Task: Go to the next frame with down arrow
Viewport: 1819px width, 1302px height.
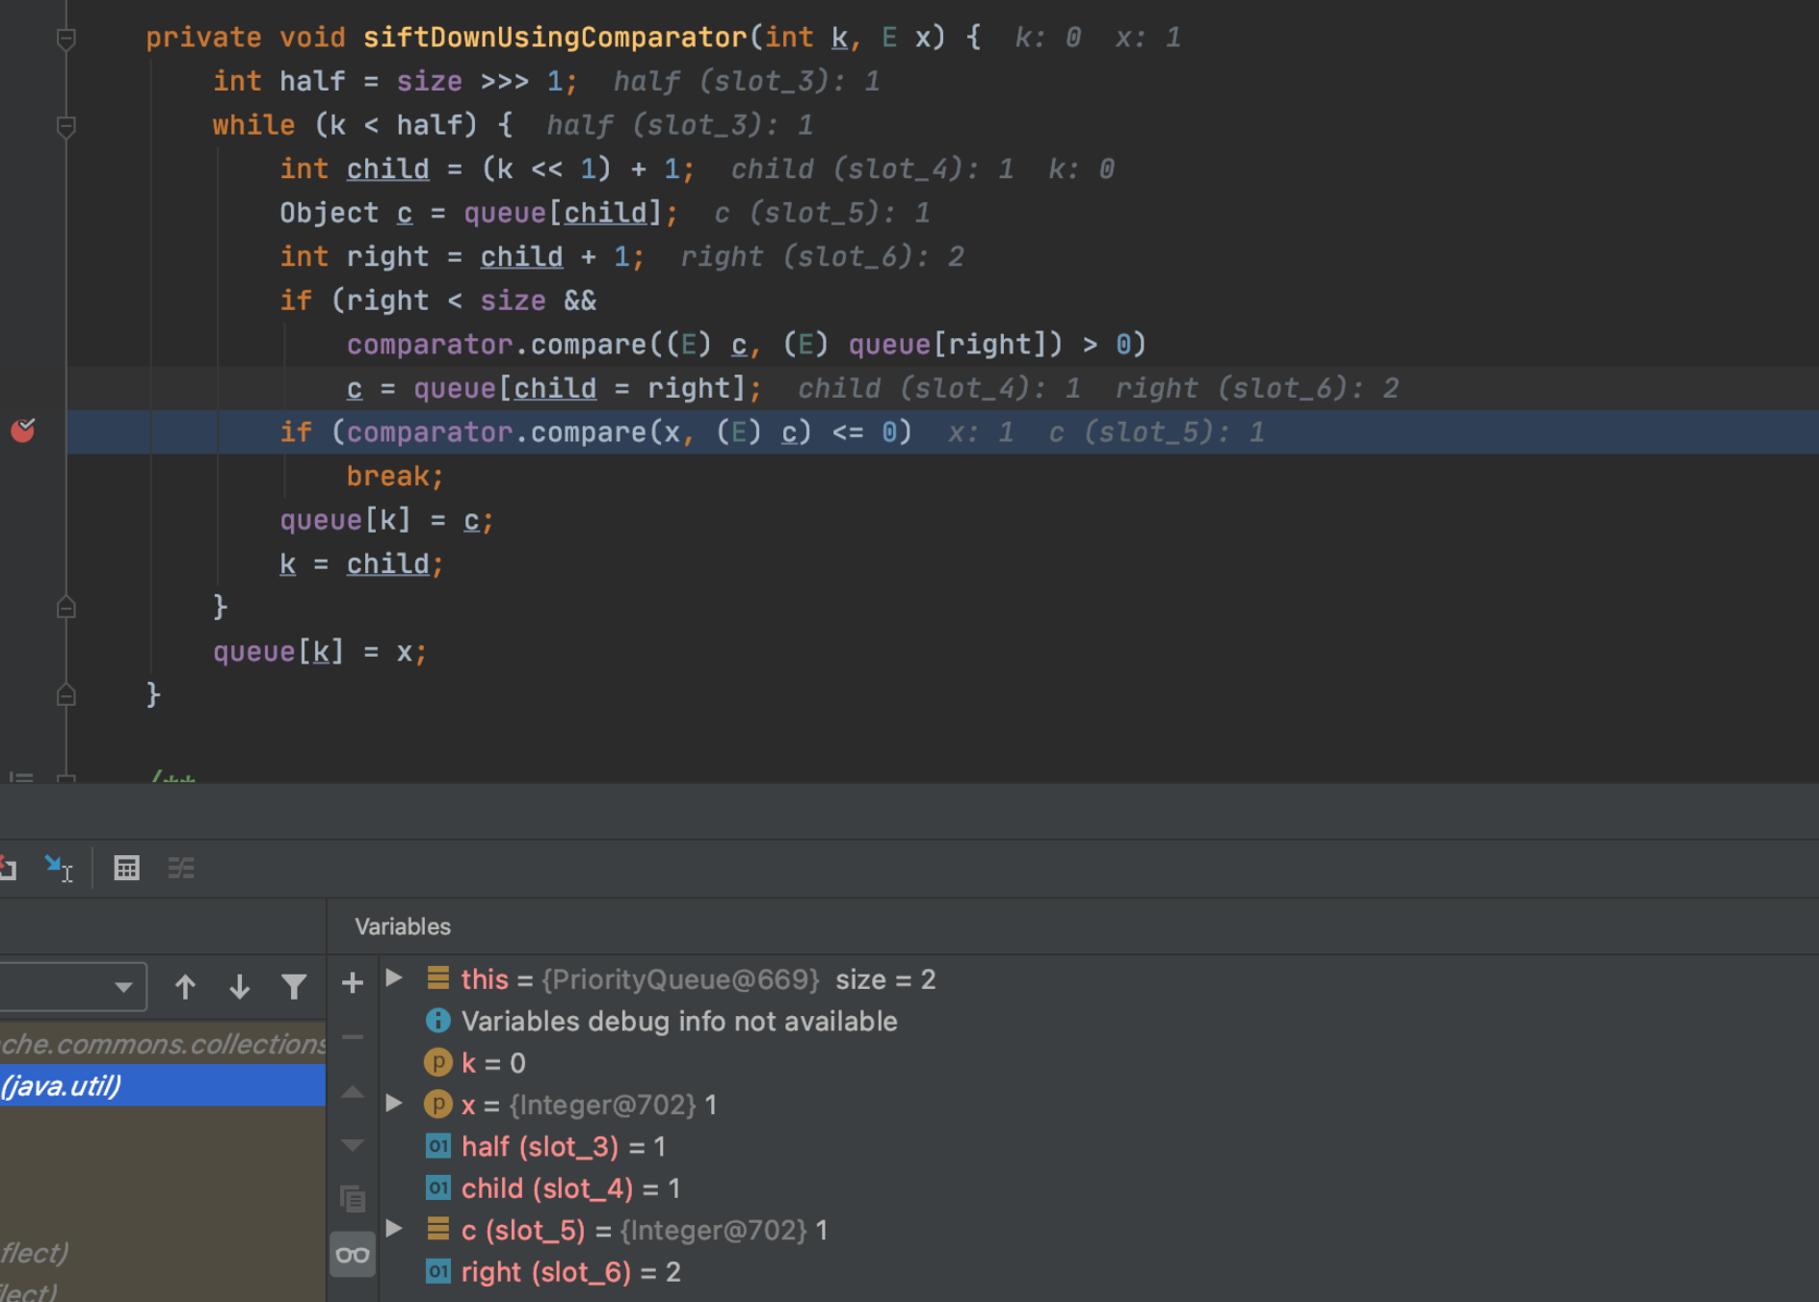Action: coord(240,987)
